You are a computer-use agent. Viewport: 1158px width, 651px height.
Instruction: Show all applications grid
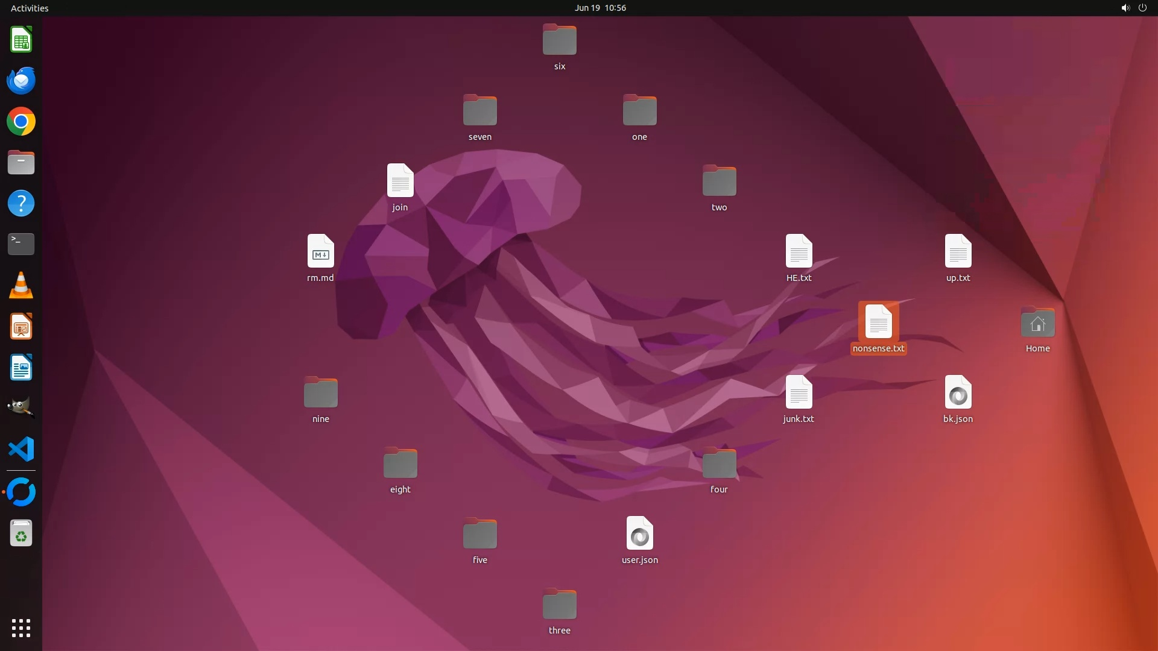point(21,627)
